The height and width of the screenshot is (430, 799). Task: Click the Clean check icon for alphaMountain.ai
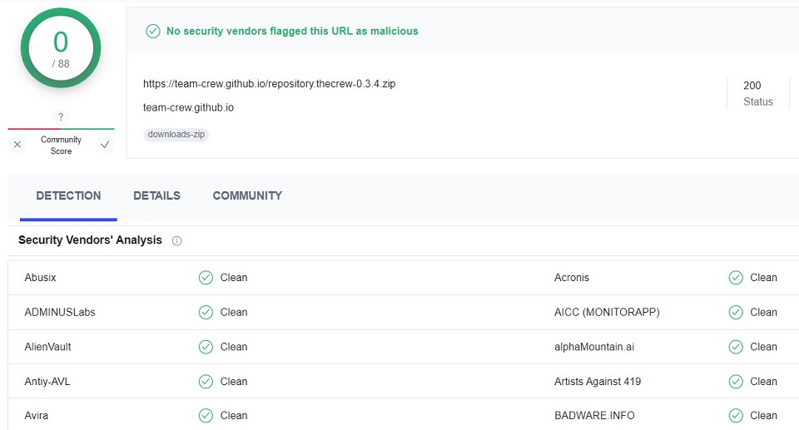pyautogui.click(x=736, y=347)
